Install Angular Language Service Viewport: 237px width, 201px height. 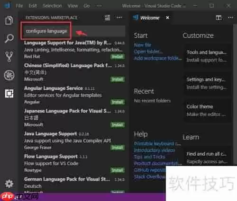click(x=118, y=102)
